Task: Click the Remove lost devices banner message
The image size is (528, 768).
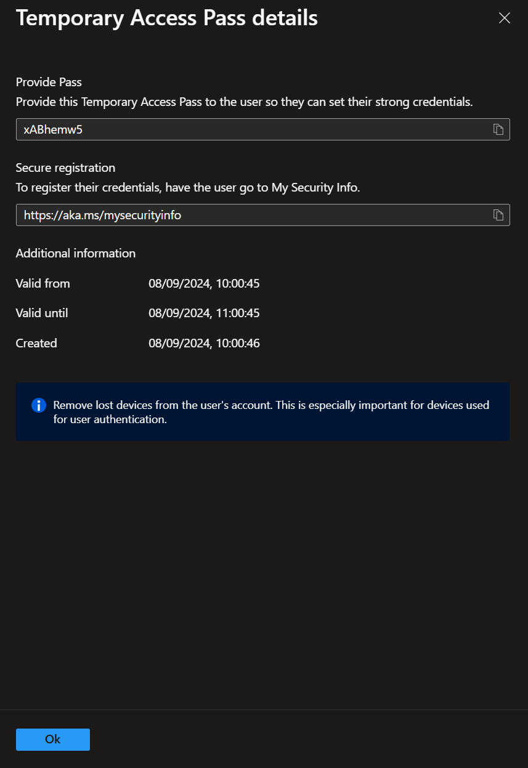Action: coord(271,412)
